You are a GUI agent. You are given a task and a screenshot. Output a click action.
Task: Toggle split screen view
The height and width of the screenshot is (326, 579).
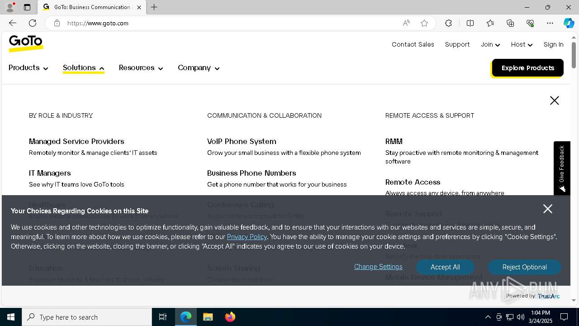[470, 23]
